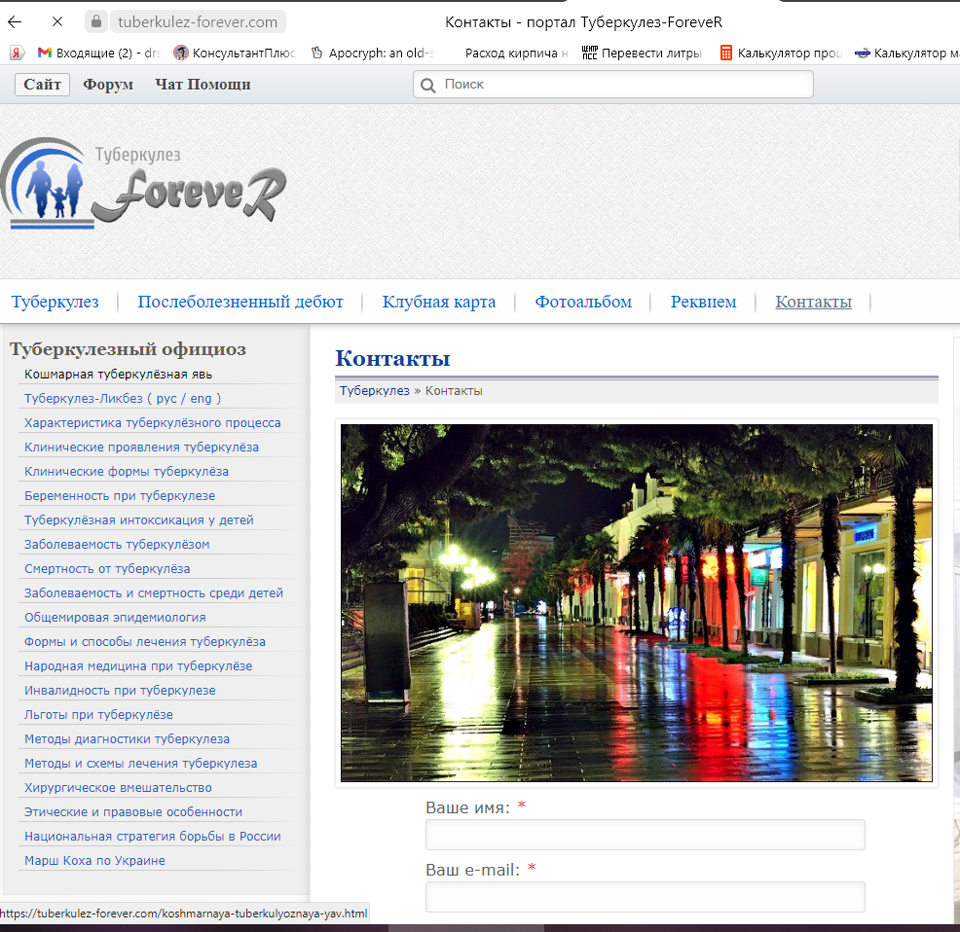
Task: Click the search magnifier icon
Action: [428, 85]
